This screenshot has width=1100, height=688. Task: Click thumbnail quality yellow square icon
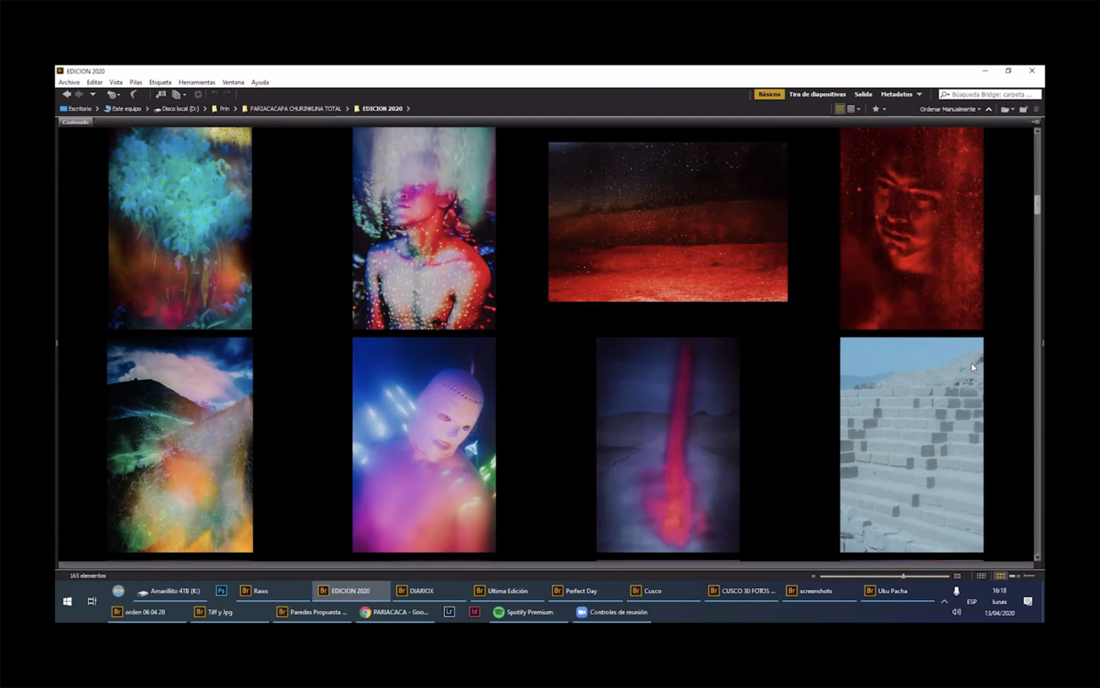pyautogui.click(x=840, y=108)
